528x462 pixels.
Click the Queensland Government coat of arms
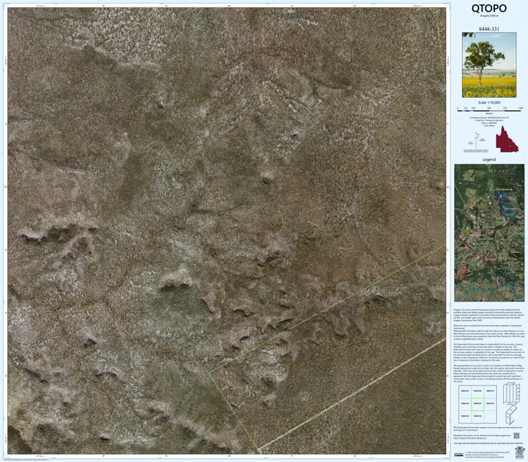(520, 452)
